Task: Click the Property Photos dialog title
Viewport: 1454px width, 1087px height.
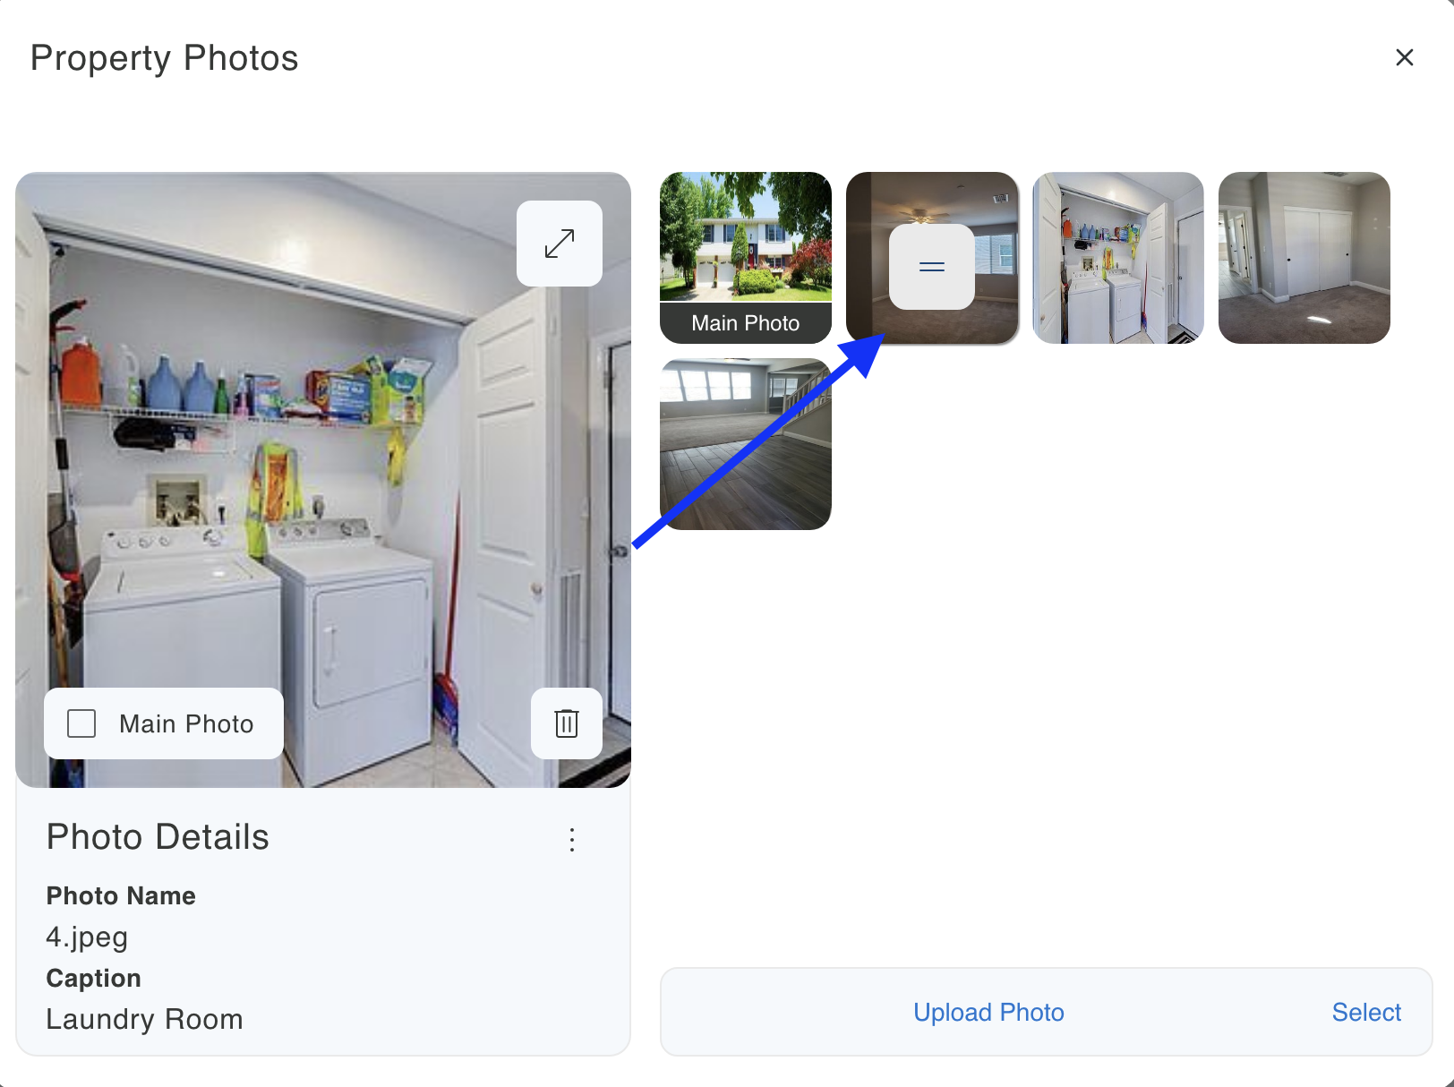Action: tap(165, 58)
